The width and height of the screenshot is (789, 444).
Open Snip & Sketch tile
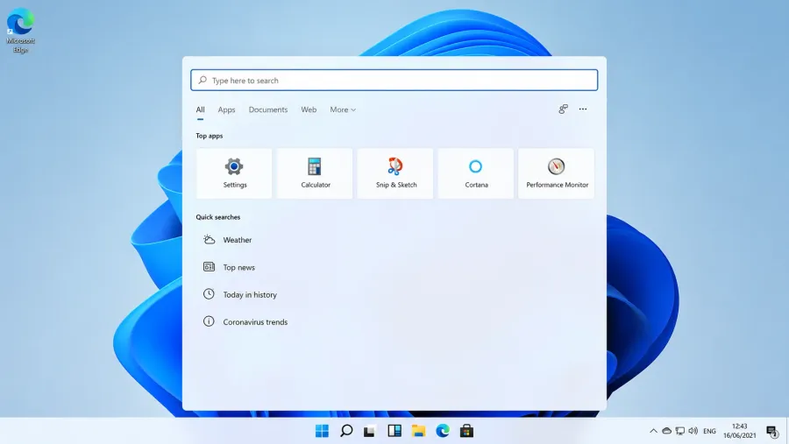(x=395, y=173)
